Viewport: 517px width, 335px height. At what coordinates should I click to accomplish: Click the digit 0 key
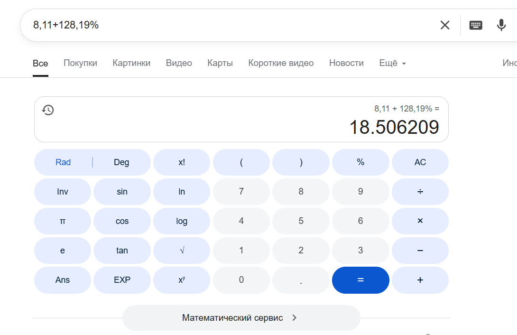[241, 280]
